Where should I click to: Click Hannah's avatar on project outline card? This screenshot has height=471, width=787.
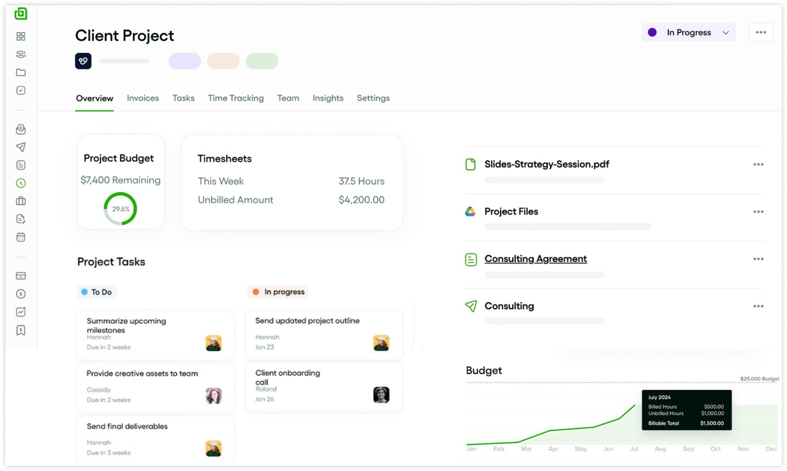[381, 343]
